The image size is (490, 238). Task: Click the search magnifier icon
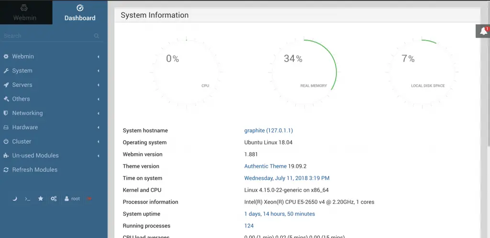97,36
